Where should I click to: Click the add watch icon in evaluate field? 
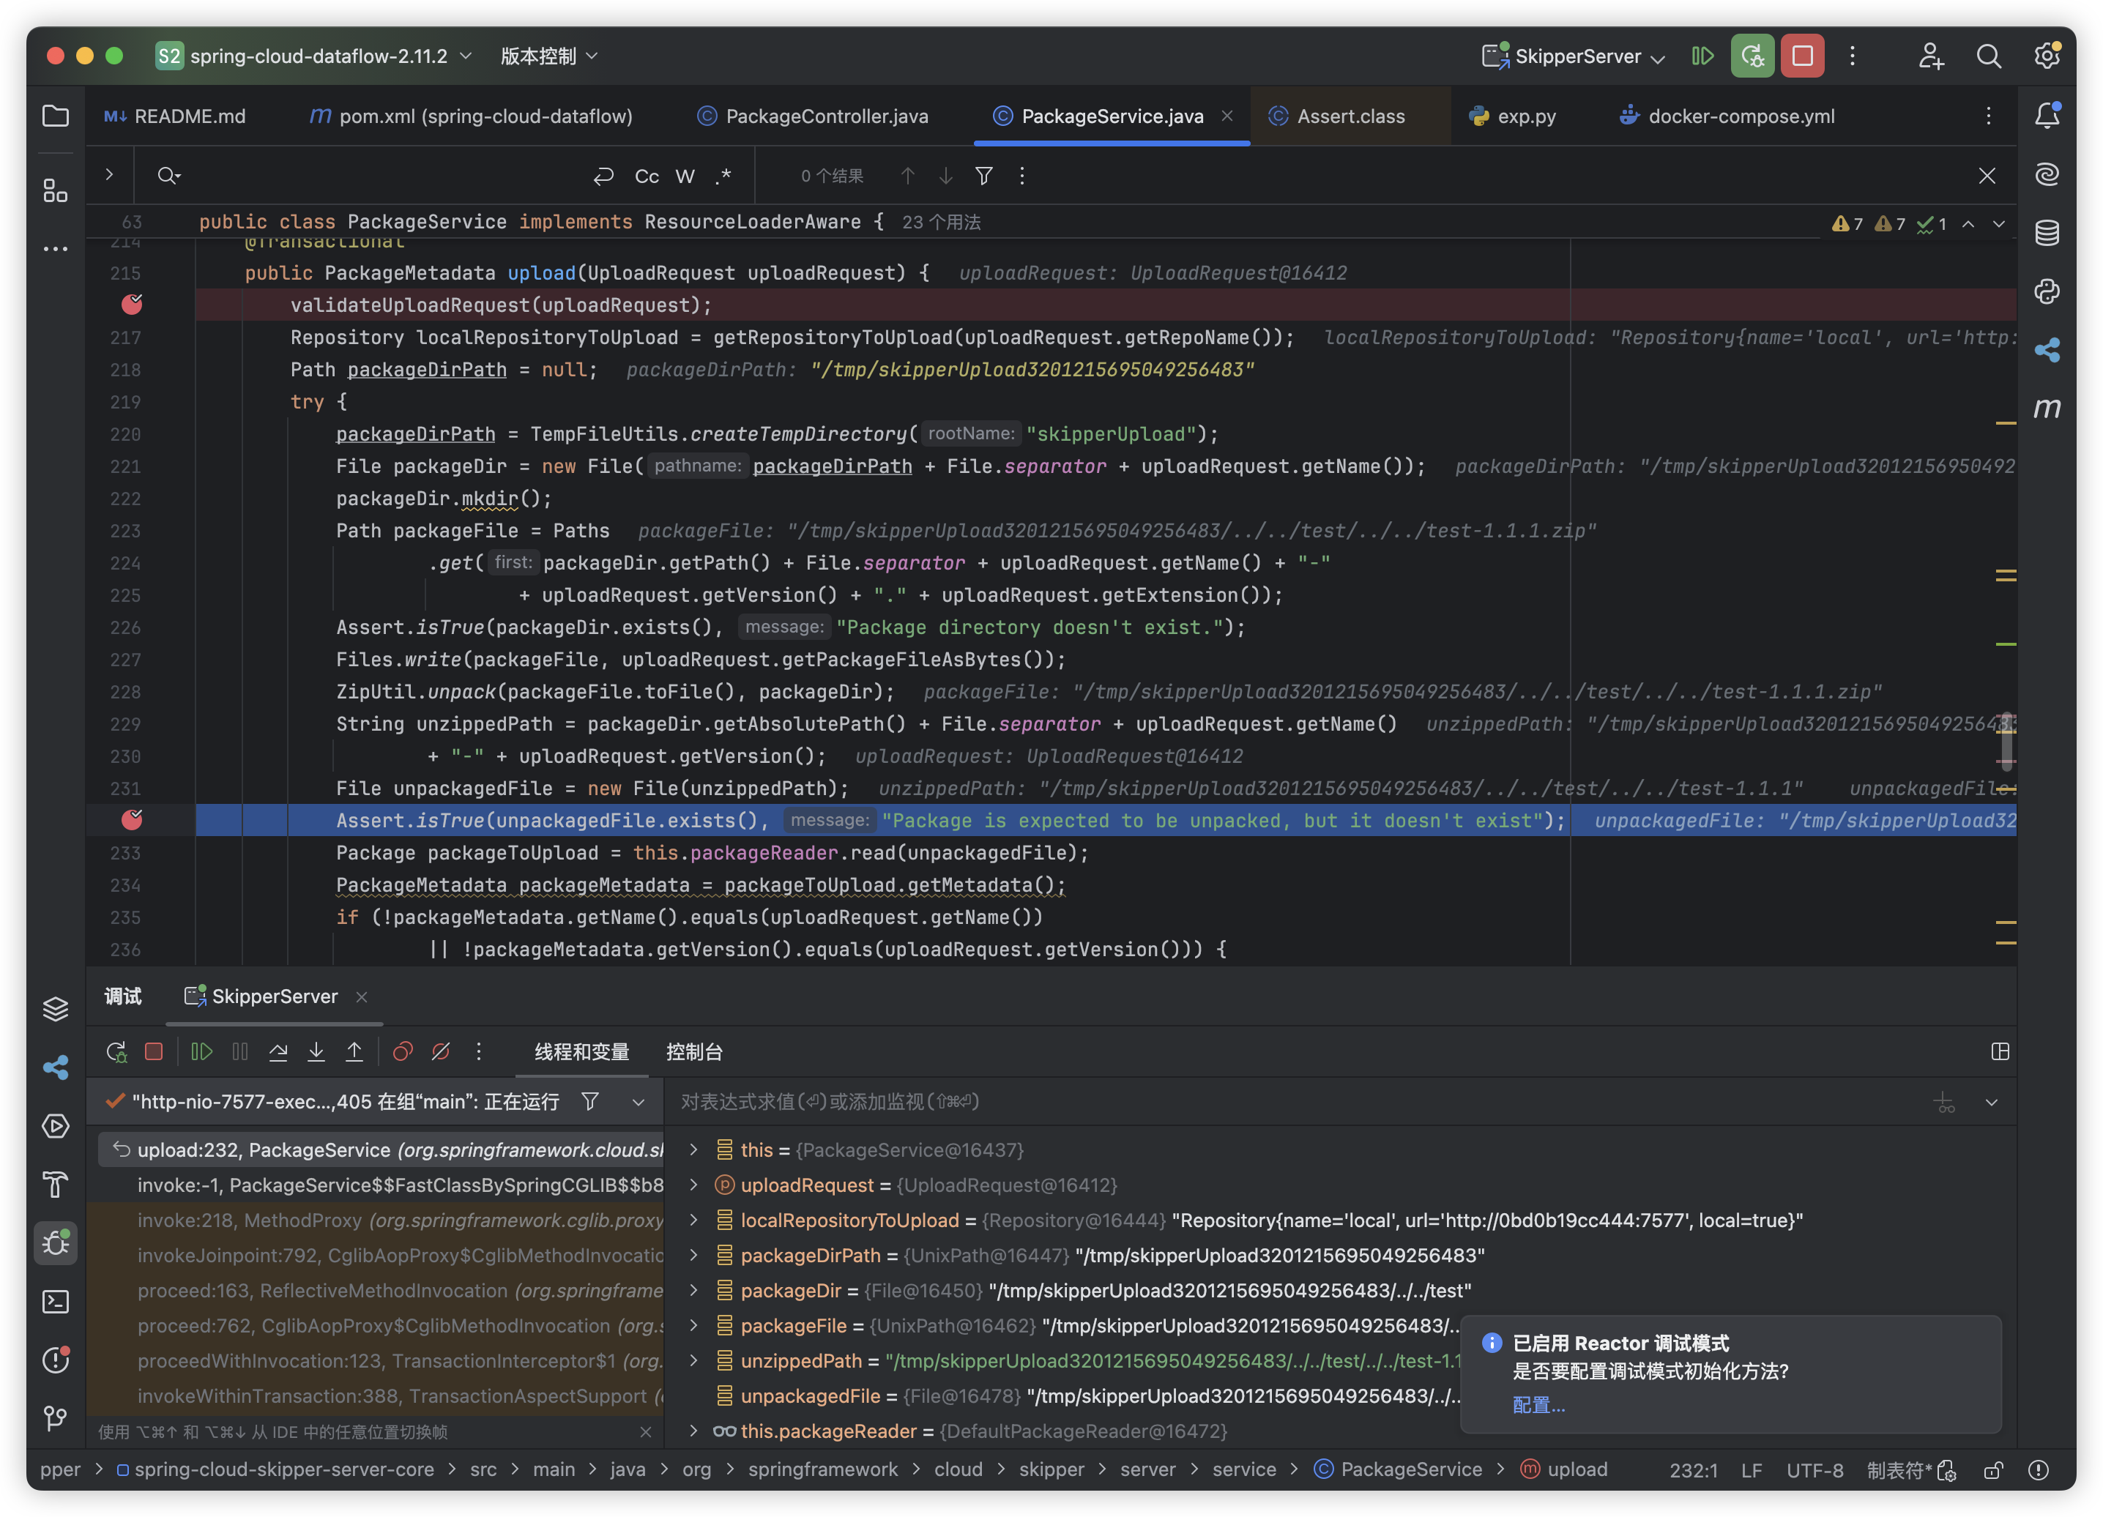[x=1944, y=1103]
